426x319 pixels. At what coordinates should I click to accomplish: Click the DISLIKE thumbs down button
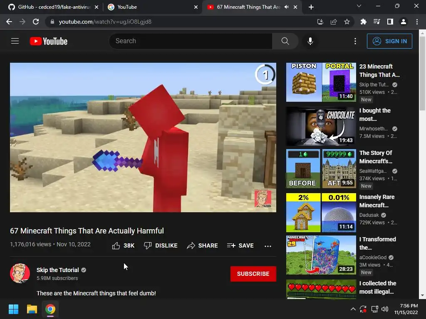[x=161, y=245]
